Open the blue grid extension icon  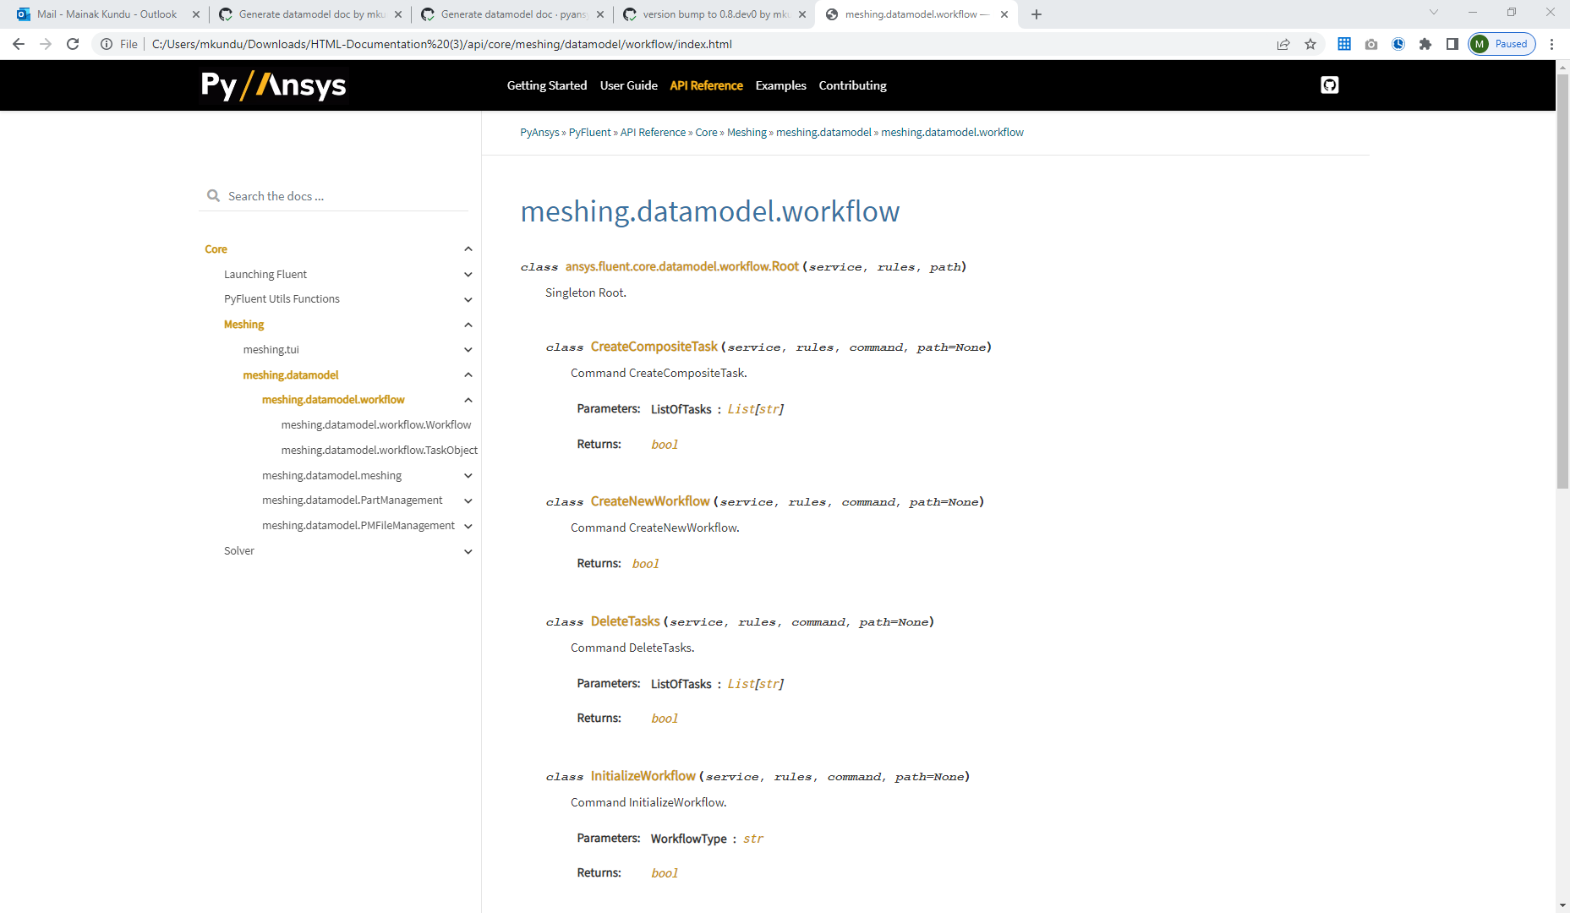pos(1344,44)
